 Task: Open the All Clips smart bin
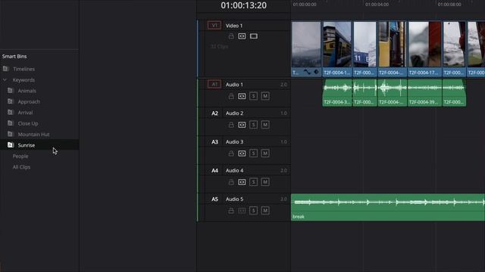[x=21, y=167]
